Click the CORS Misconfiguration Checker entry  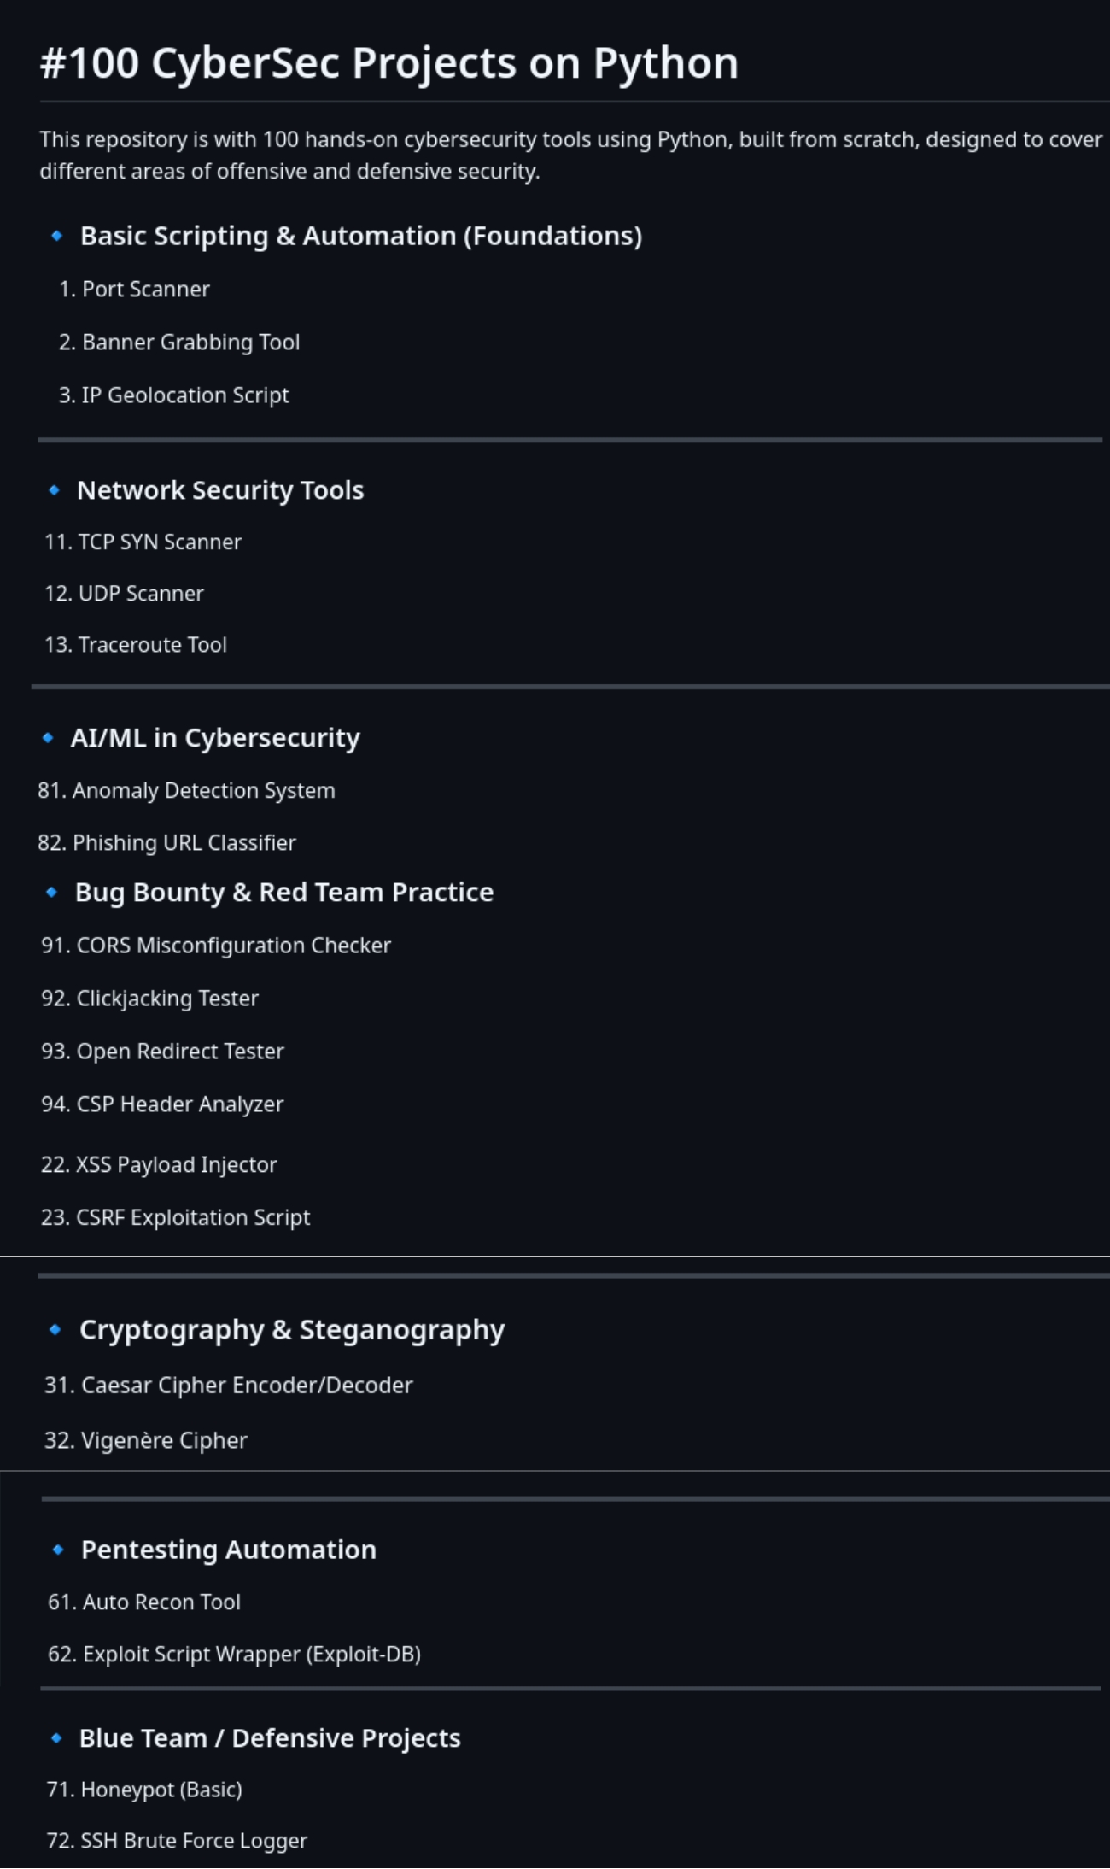click(233, 946)
